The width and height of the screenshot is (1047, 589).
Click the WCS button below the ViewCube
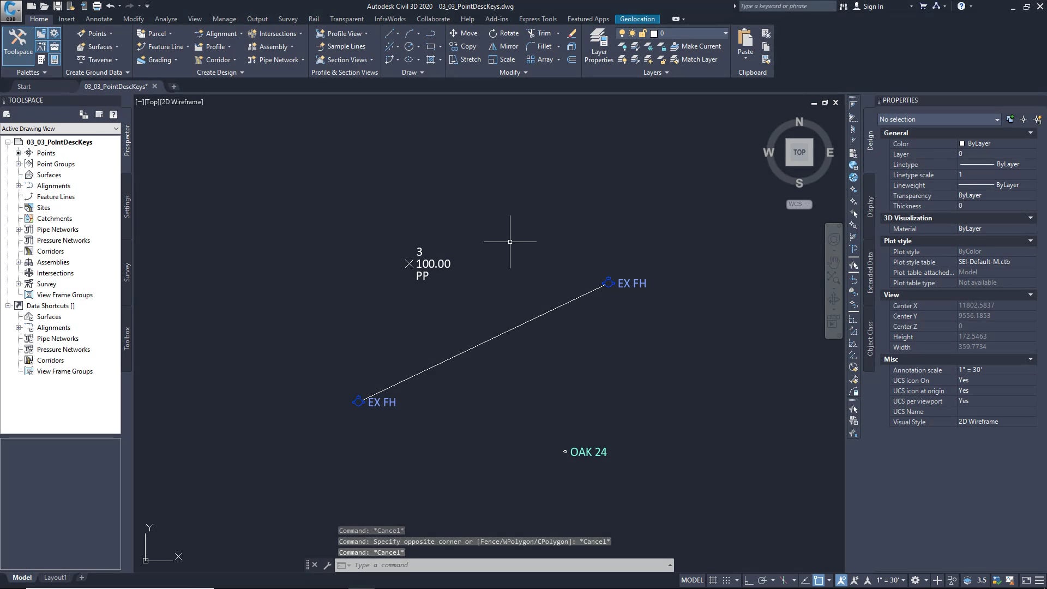[x=799, y=204]
